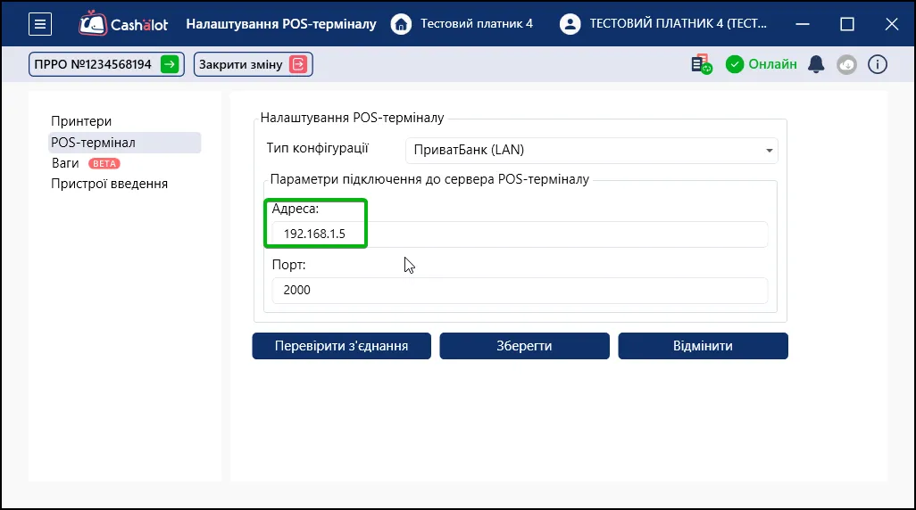Screen dimensions: 916x510
Task: Select Принтери in the sidebar
Action: (x=81, y=121)
